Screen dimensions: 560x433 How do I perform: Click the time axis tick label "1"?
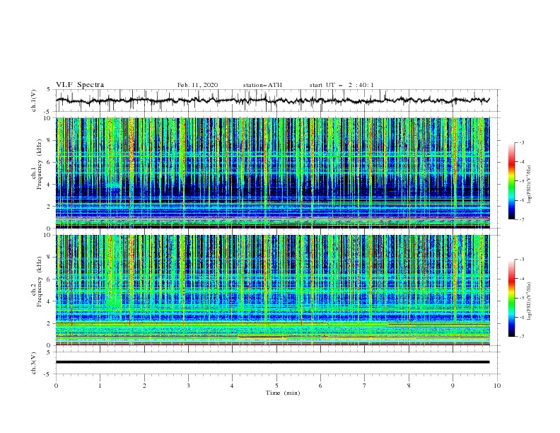pos(100,386)
